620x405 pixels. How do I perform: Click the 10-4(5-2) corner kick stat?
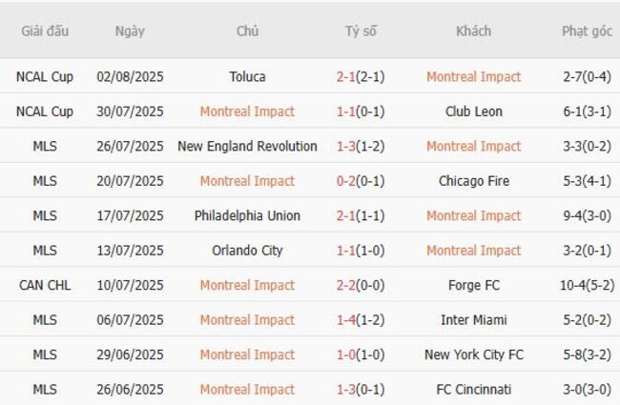[x=587, y=285]
